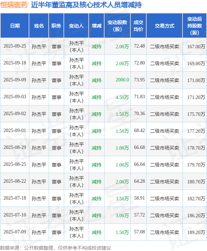Image resolution: width=207 pixels, height=251 pixels.
Task: Click 二级市场买卖 in the 2025-08-22 row
Action: 165,182
